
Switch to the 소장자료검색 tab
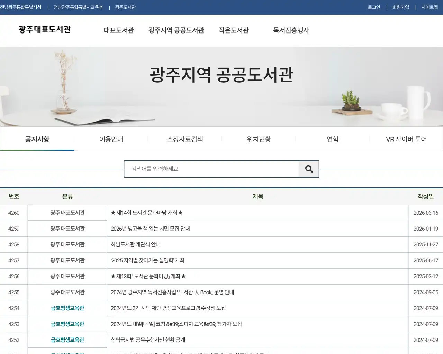(x=185, y=139)
